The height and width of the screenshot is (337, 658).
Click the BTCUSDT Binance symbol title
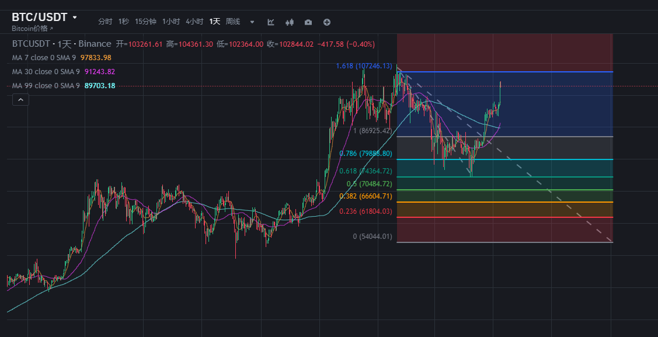[x=61, y=44]
